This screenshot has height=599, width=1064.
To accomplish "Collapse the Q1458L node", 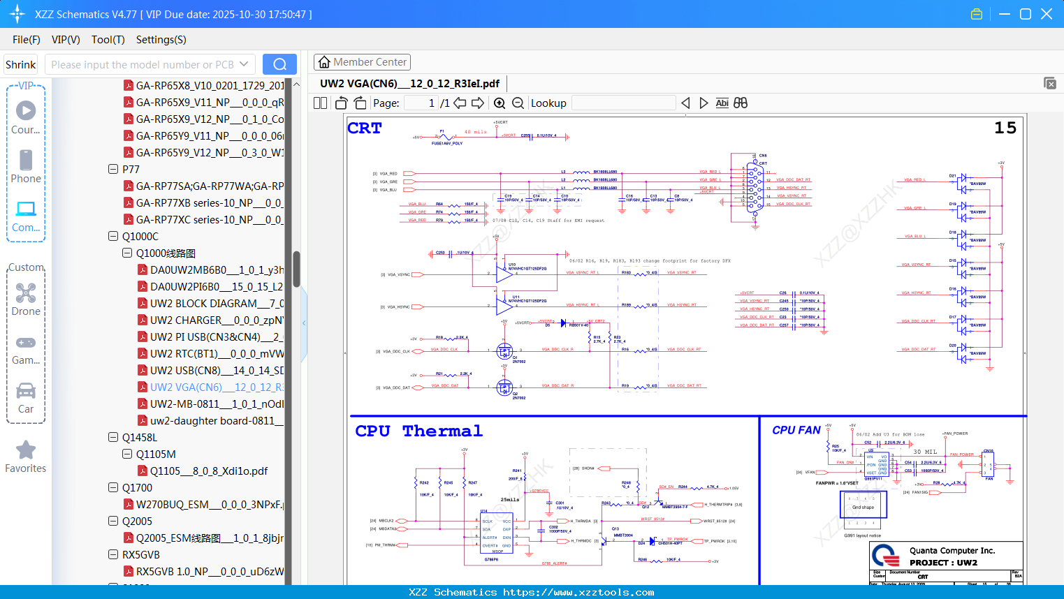I will 113,437.
